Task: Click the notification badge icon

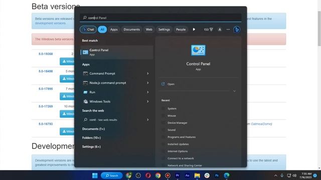Action: click(315, 175)
